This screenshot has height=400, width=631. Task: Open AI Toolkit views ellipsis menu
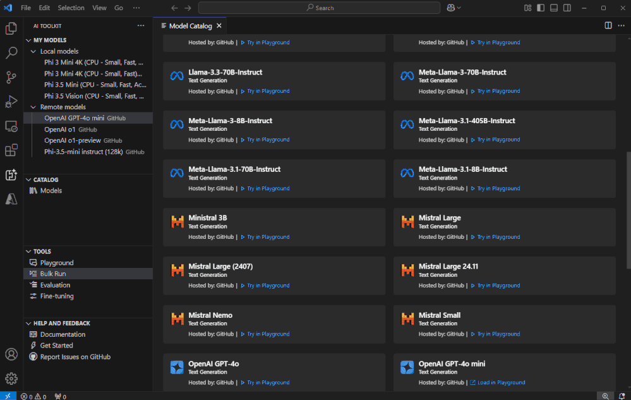click(x=141, y=25)
